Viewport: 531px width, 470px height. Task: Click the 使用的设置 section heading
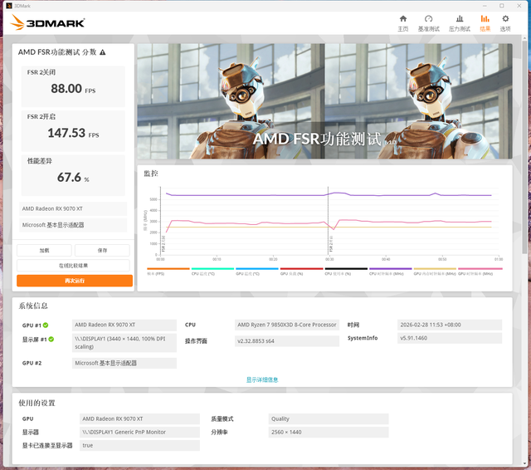click(x=37, y=403)
